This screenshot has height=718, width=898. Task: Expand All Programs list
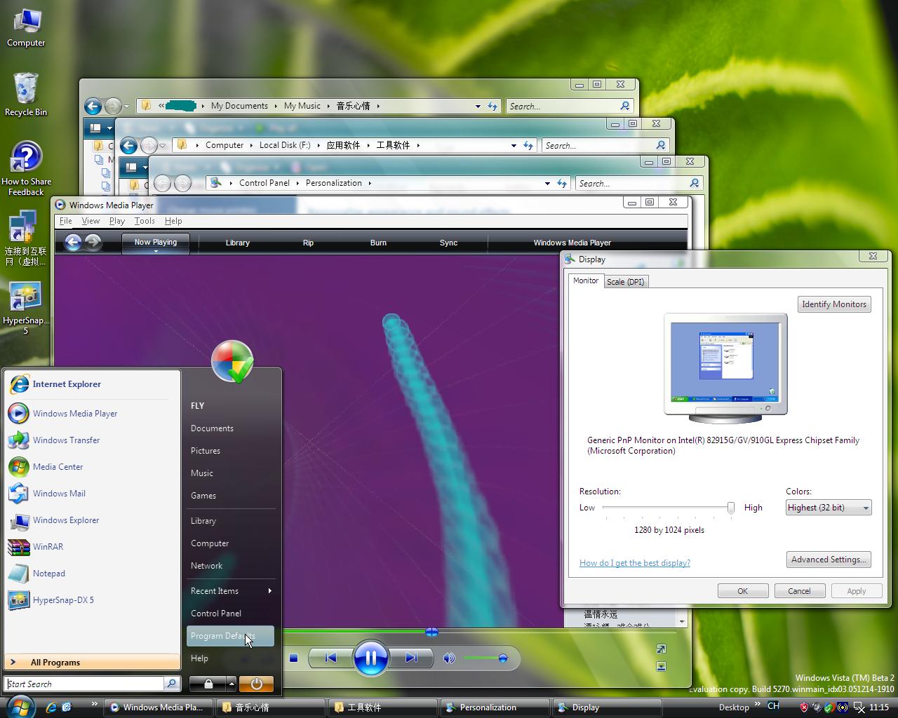click(92, 662)
